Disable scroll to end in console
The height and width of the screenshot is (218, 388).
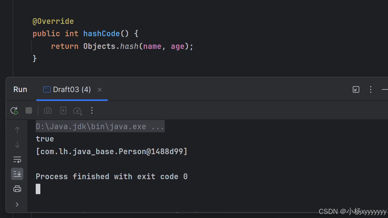[x=17, y=174]
